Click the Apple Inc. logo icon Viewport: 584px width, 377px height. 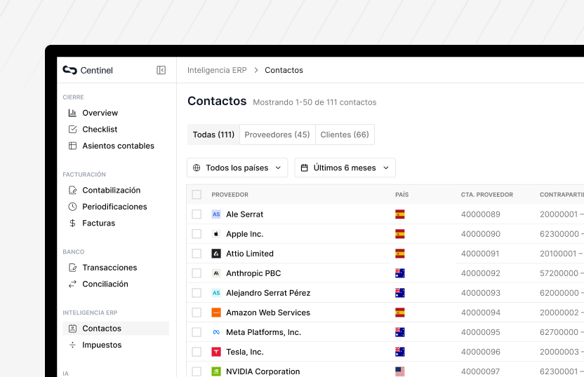pos(216,234)
